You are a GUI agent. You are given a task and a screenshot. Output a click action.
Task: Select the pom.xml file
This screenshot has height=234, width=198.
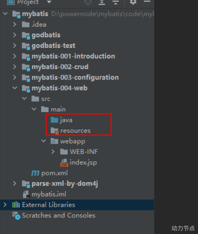[54, 173]
